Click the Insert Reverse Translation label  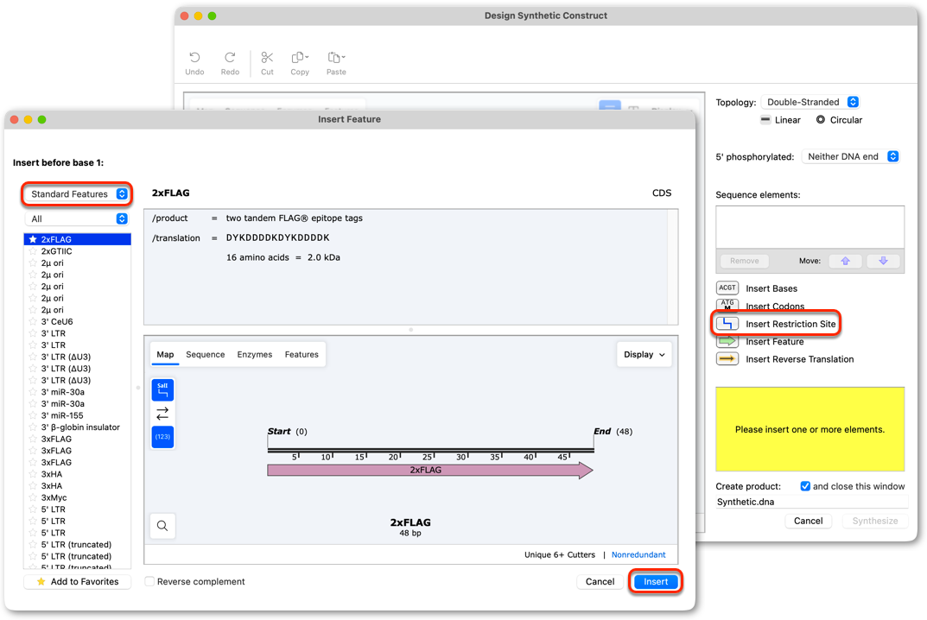tap(799, 359)
